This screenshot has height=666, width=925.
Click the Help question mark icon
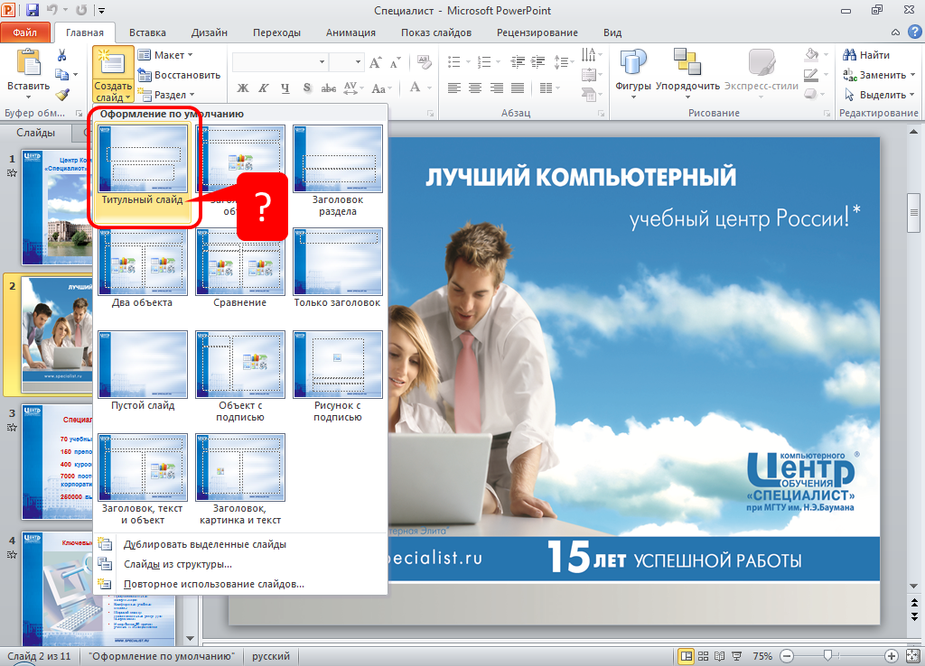click(914, 32)
